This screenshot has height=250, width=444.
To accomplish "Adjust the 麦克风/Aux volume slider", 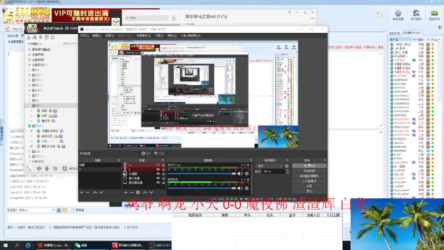I will click(x=202, y=173).
